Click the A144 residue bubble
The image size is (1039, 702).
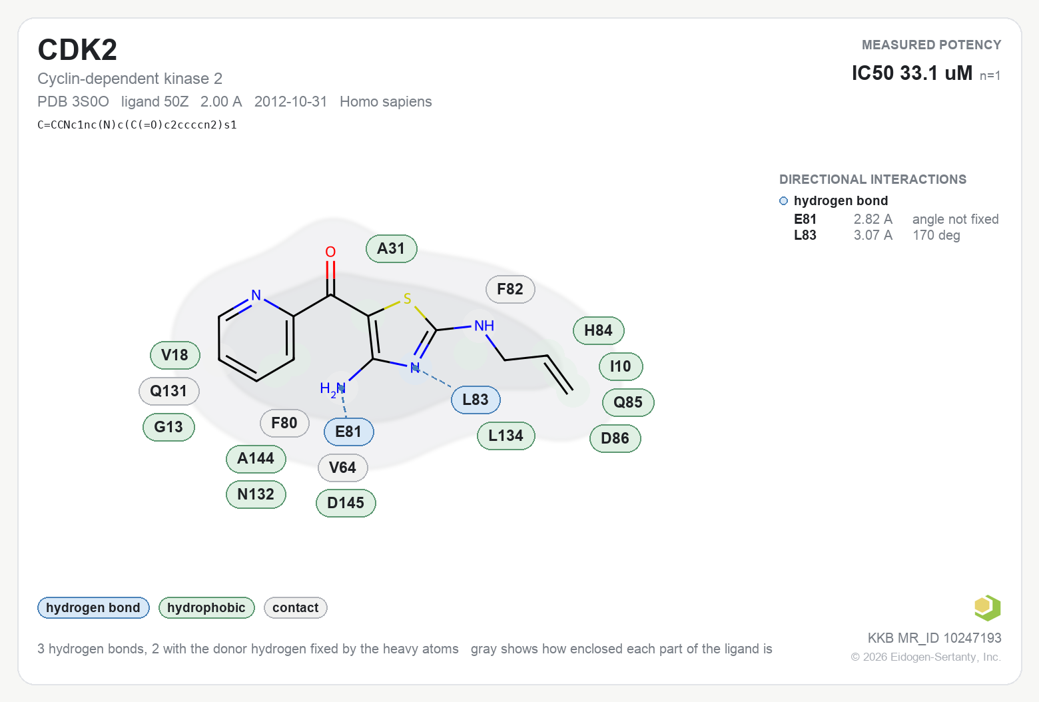click(x=256, y=458)
